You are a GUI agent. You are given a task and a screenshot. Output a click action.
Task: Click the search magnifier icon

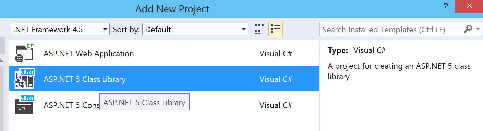pos(468,29)
